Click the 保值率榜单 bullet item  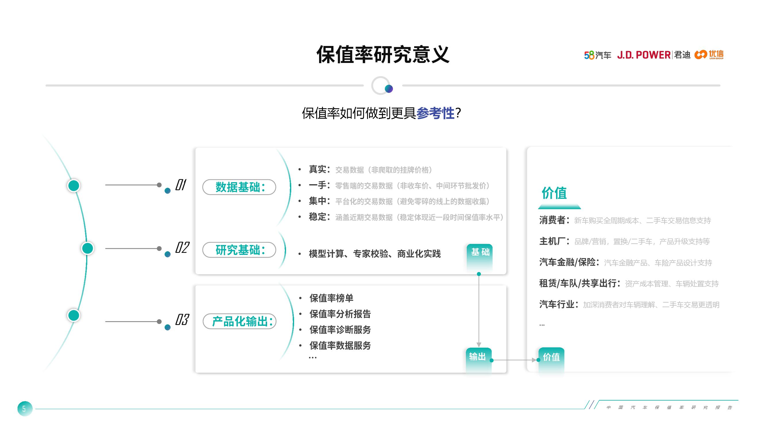point(331,298)
